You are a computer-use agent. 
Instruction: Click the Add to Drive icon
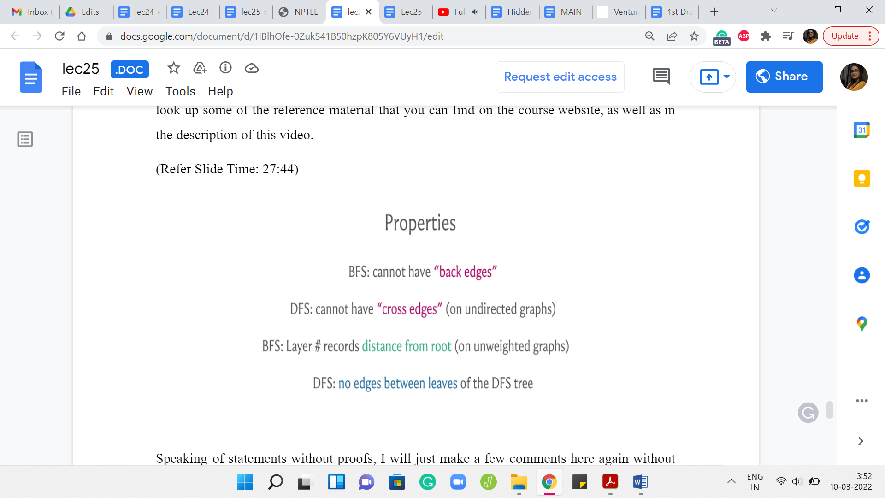click(200, 68)
